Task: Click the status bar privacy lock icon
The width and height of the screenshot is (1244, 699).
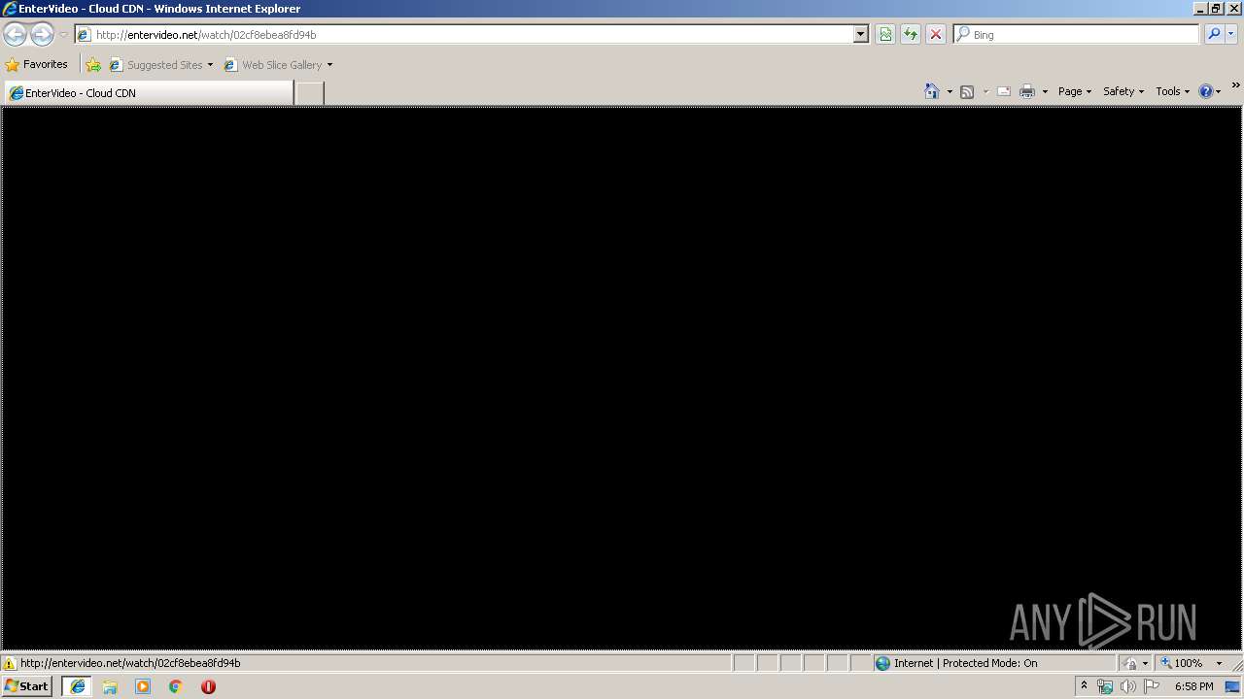Action: 1130,663
